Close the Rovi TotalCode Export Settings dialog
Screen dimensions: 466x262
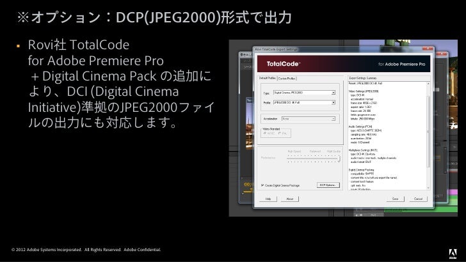click(426, 49)
